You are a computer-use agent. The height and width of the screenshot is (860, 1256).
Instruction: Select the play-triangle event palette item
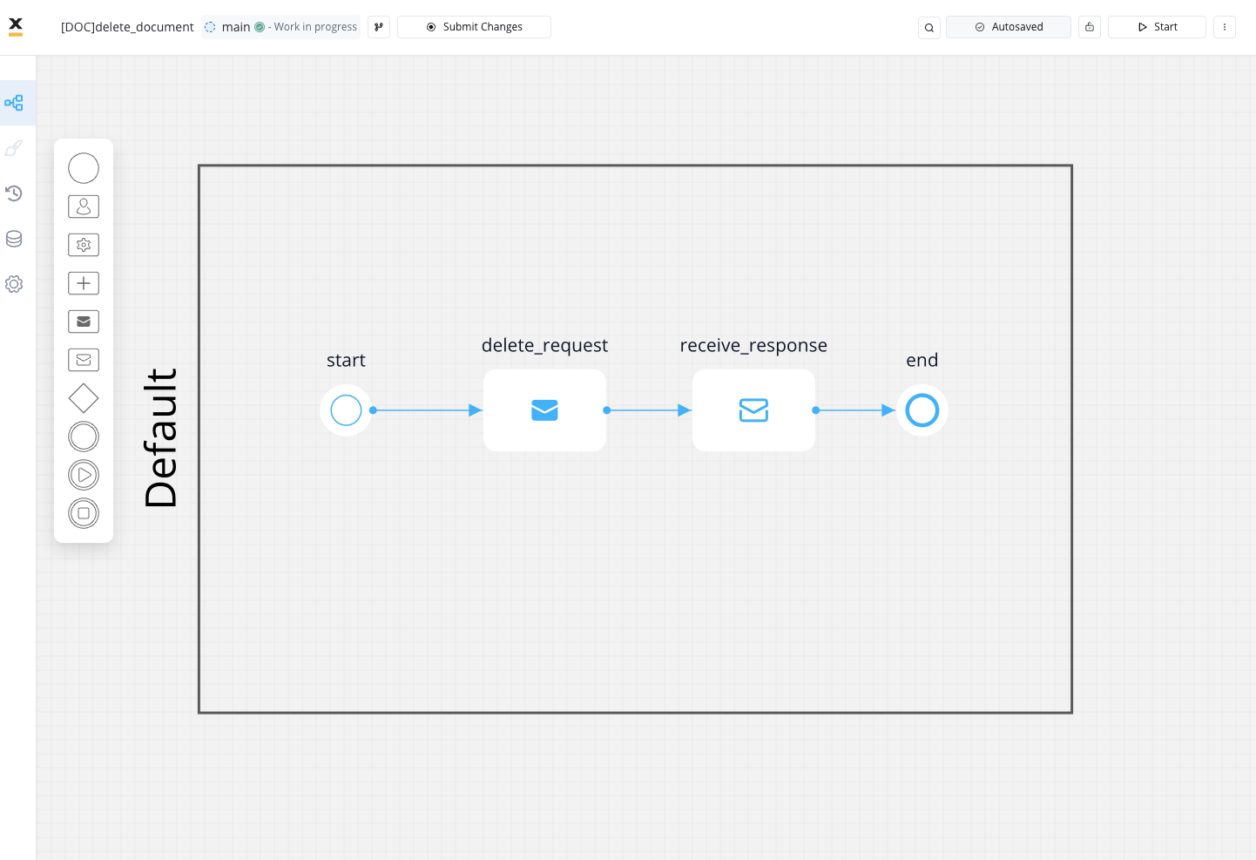tap(84, 475)
